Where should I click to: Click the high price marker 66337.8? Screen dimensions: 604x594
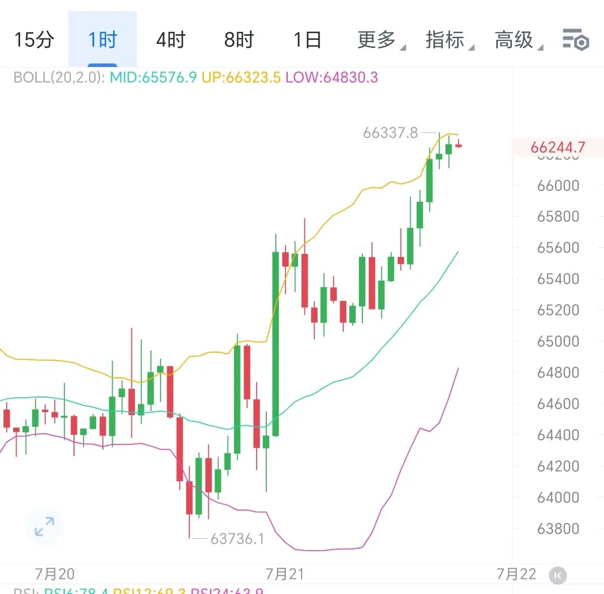coord(391,133)
